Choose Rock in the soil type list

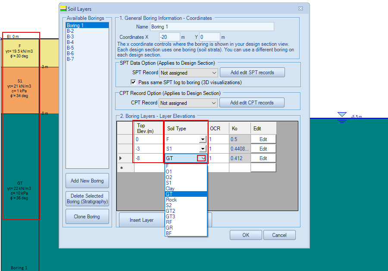186,200
